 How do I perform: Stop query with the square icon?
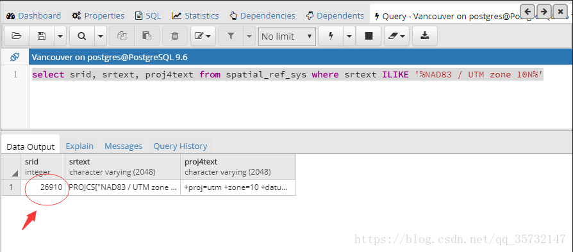[x=369, y=36]
